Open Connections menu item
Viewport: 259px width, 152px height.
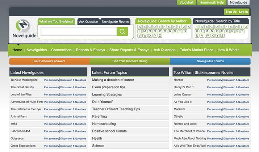click(x=61, y=50)
